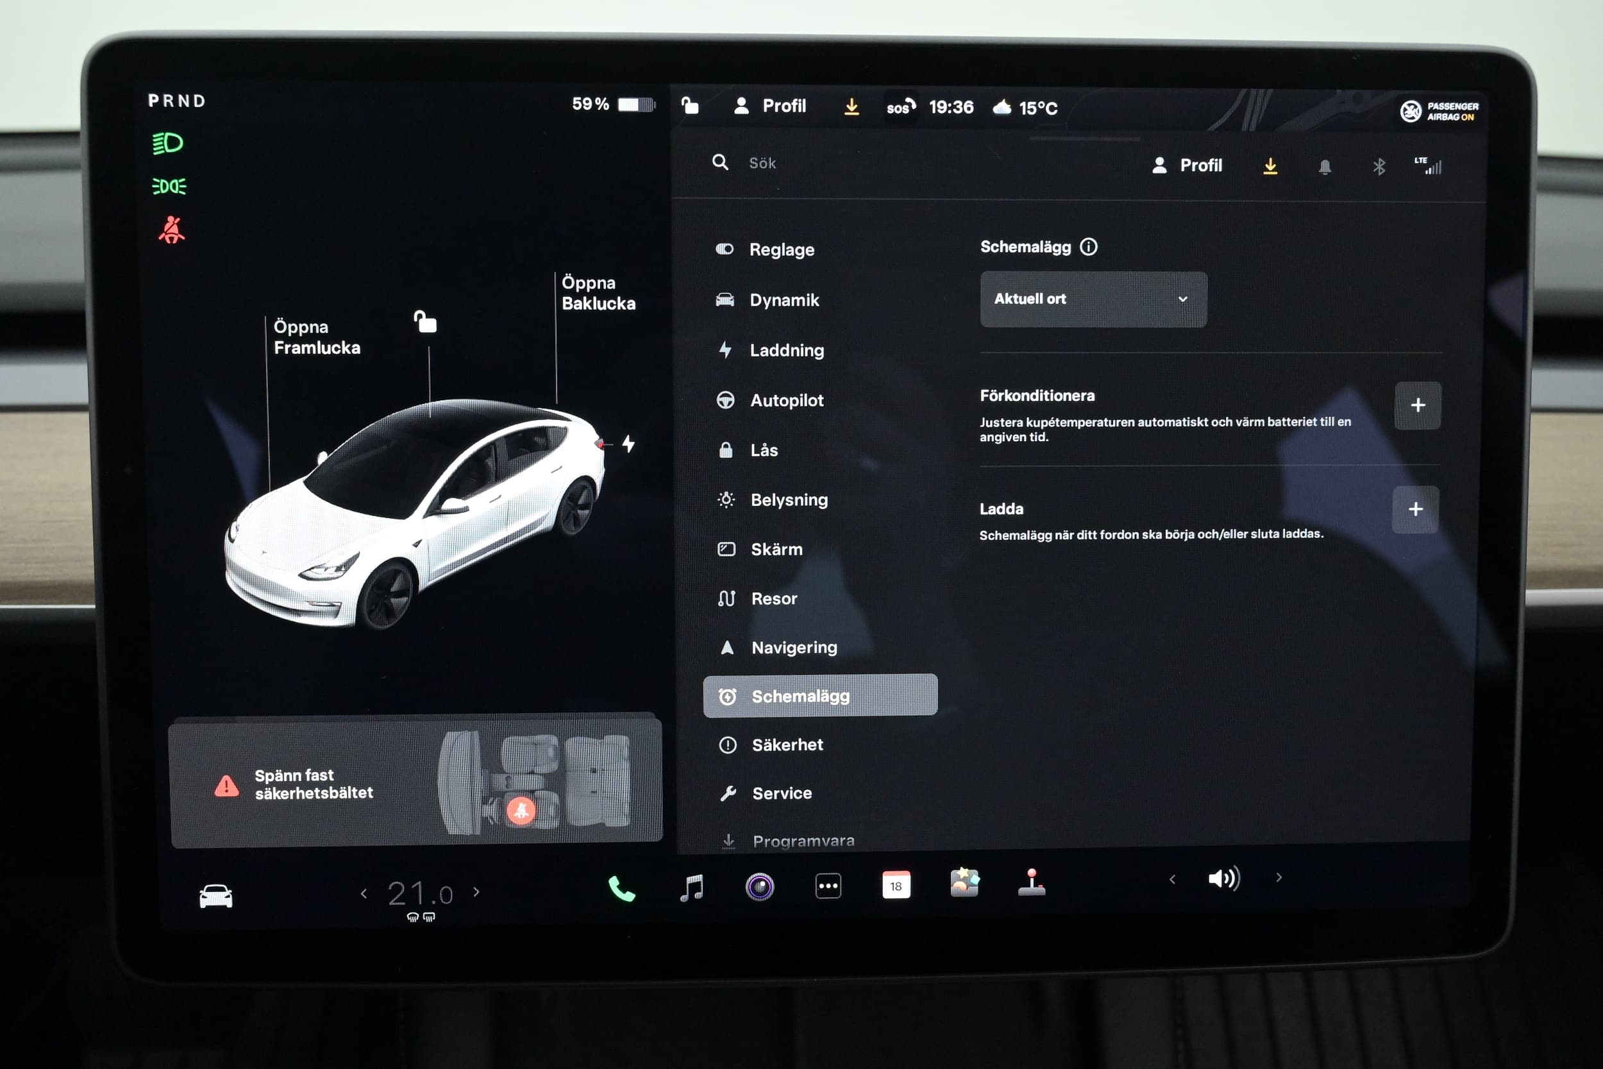
Task: Click the Sök search field
Action: pos(762,163)
